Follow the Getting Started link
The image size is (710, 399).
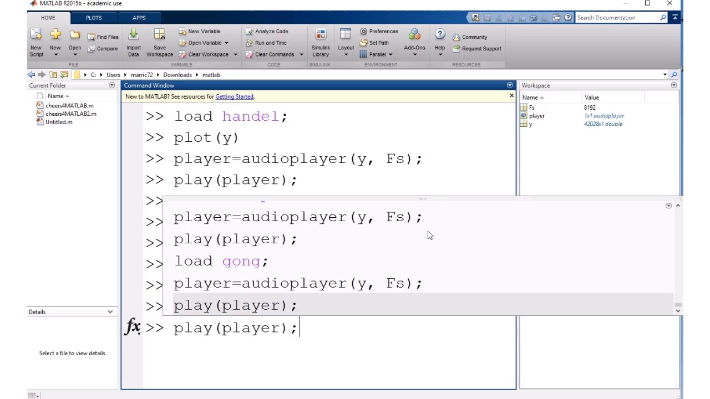pyautogui.click(x=234, y=96)
